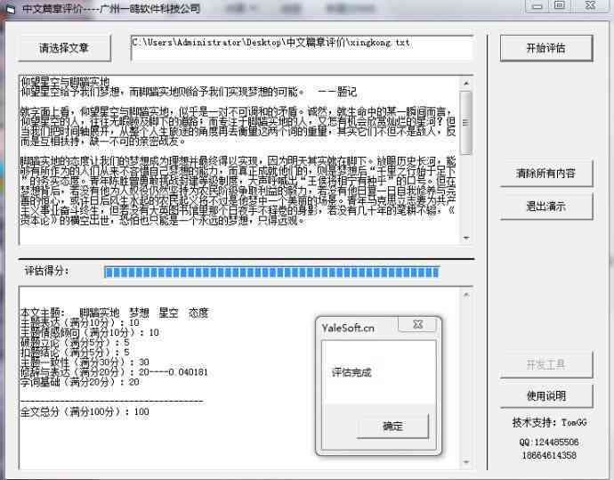614x480 pixels.
Task: Confirm the dialog with 确定 button
Action: 392,426
